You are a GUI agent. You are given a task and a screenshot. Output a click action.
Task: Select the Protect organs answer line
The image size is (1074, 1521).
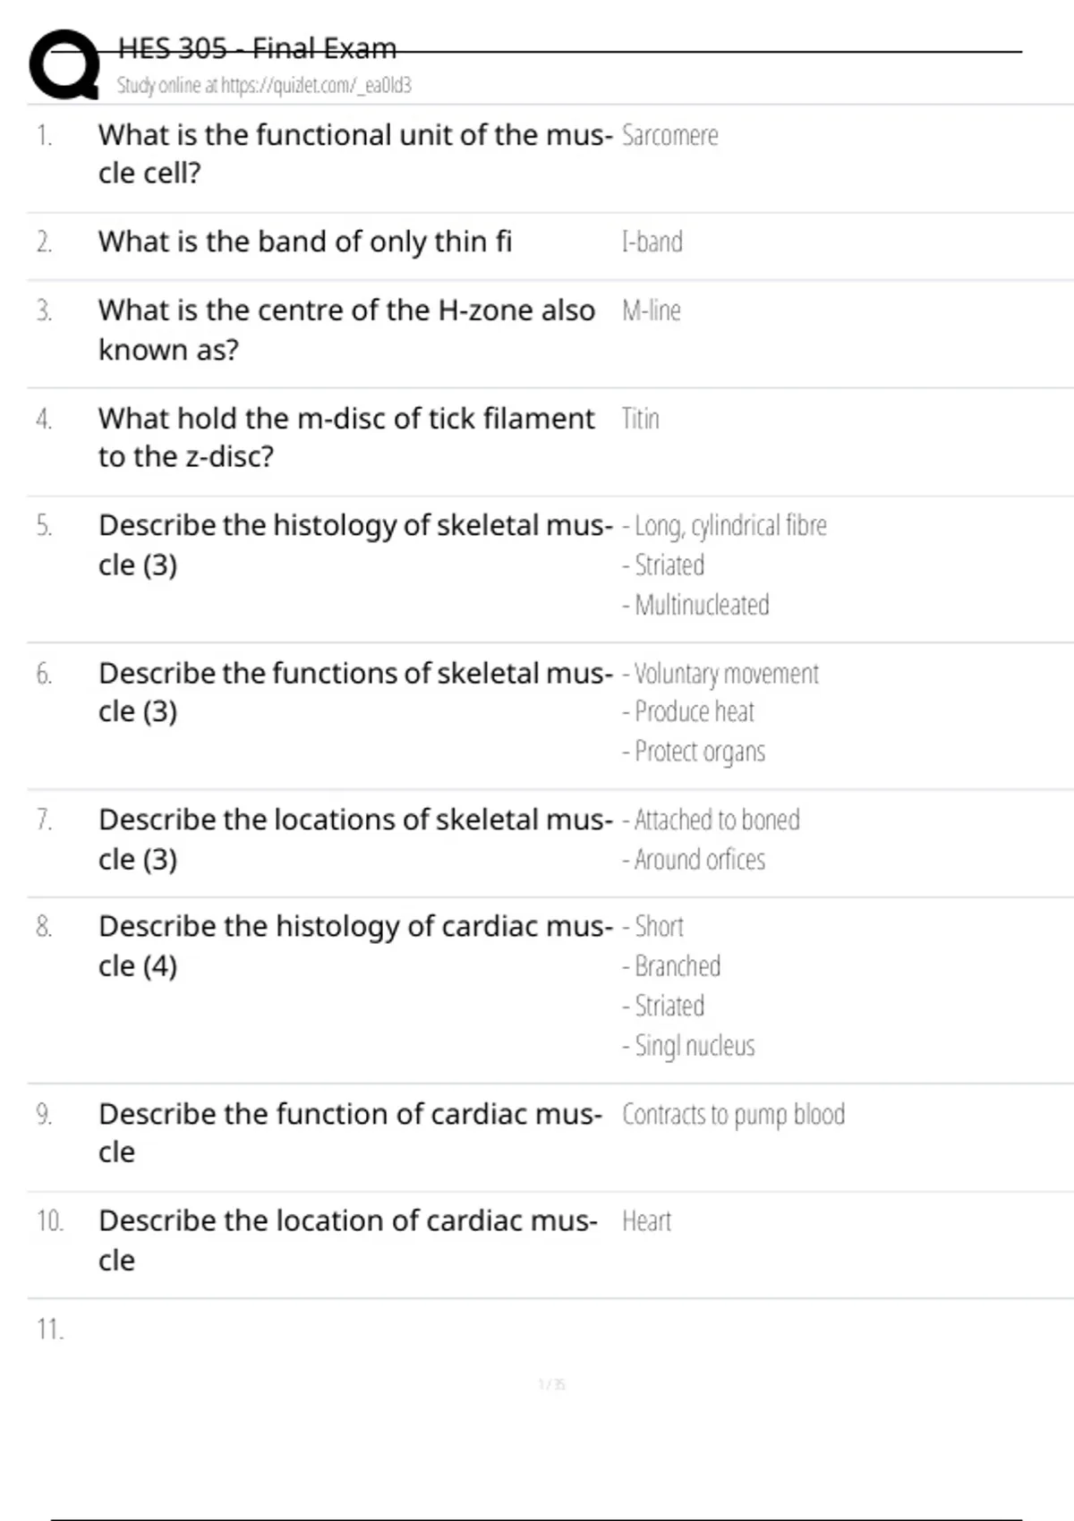695,752
